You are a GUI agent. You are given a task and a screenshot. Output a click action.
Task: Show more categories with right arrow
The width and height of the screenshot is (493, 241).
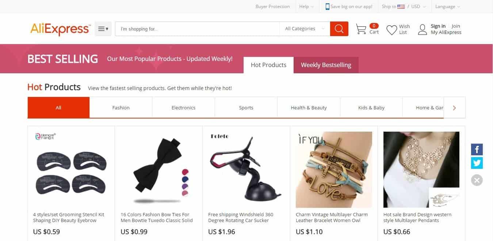click(454, 108)
